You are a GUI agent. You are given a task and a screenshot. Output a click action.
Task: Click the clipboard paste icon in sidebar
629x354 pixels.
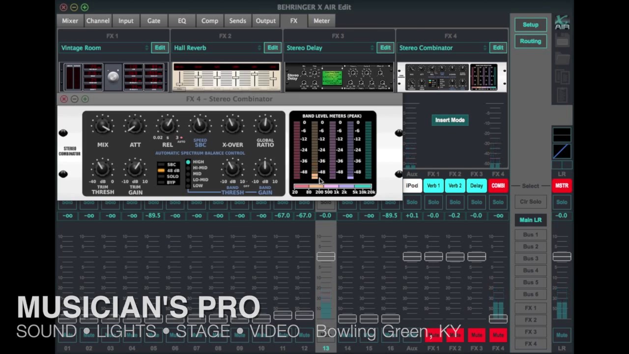pos(562,94)
